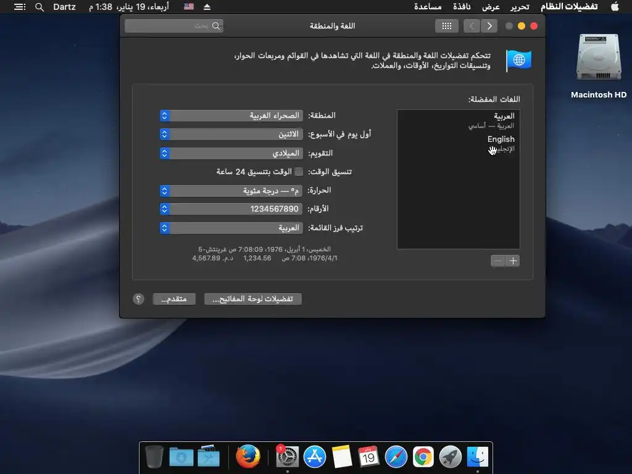Open the Trash in the dock
Image resolution: width=632 pixels, height=474 pixels.
(x=154, y=457)
